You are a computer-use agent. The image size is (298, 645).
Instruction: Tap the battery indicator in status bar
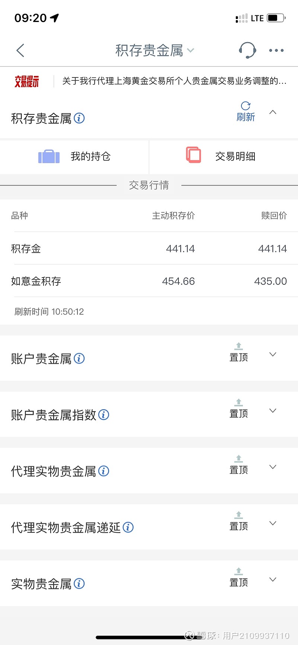pyautogui.click(x=275, y=18)
